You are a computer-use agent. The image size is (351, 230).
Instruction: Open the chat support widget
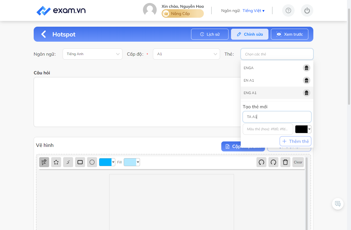coord(338,204)
